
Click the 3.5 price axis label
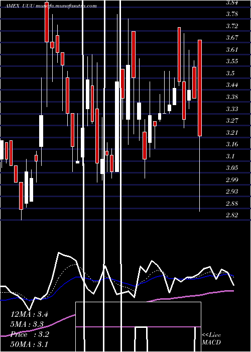pos(230,73)
